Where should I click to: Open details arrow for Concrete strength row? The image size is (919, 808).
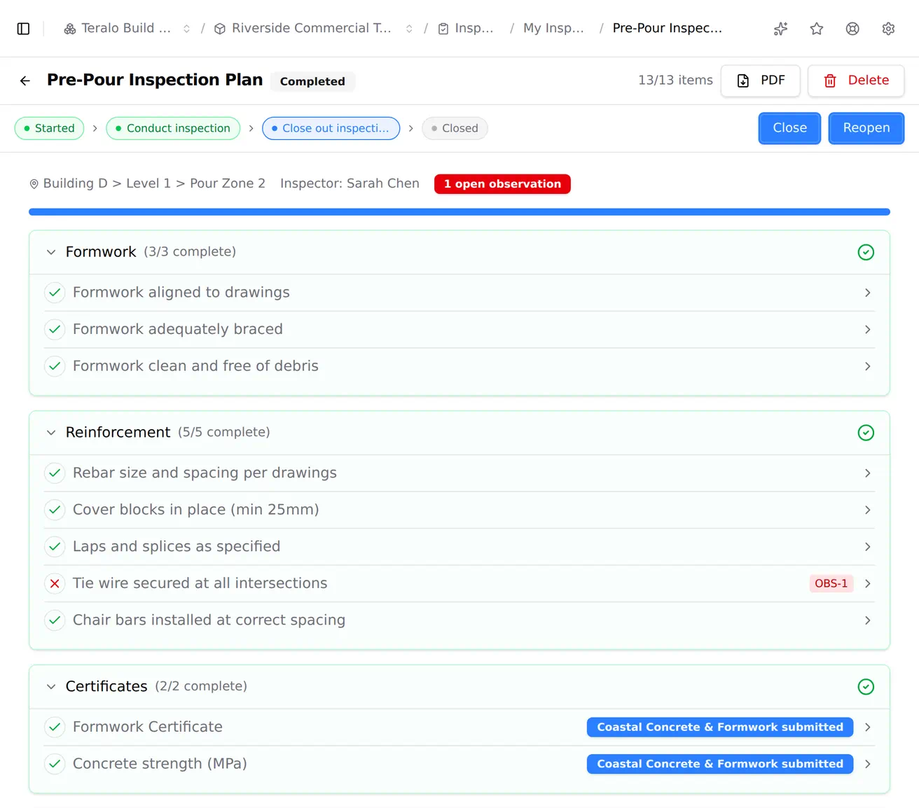tap(868, 764)
